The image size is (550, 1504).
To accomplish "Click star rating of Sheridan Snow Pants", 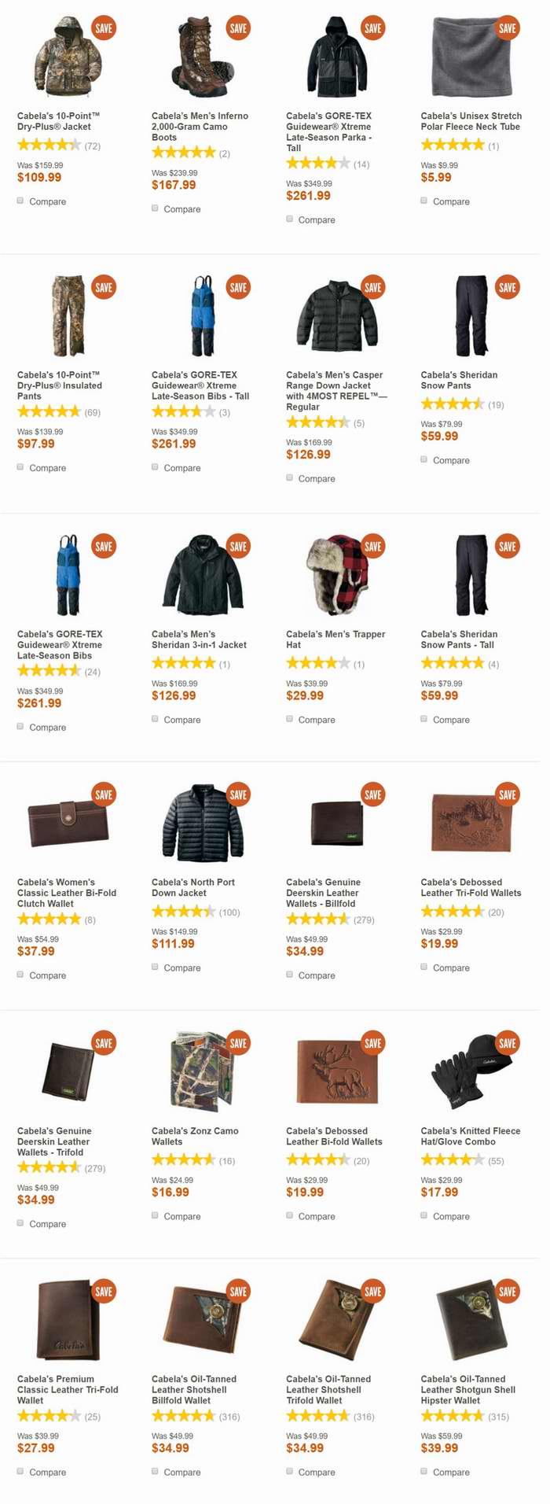I will pyautogui.click(x=452, y=404).
